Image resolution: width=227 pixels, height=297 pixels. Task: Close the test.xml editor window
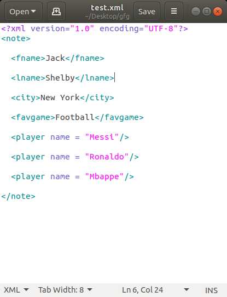(x=218, y=12)
